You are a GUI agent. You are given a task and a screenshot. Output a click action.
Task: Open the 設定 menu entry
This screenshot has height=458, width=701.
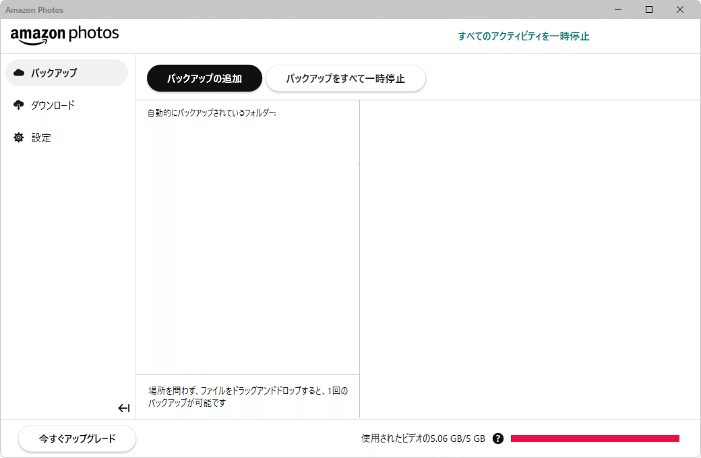click(x=41, y=137)
